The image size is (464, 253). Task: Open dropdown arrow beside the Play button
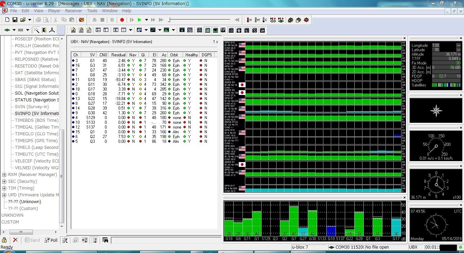[146, 20]
